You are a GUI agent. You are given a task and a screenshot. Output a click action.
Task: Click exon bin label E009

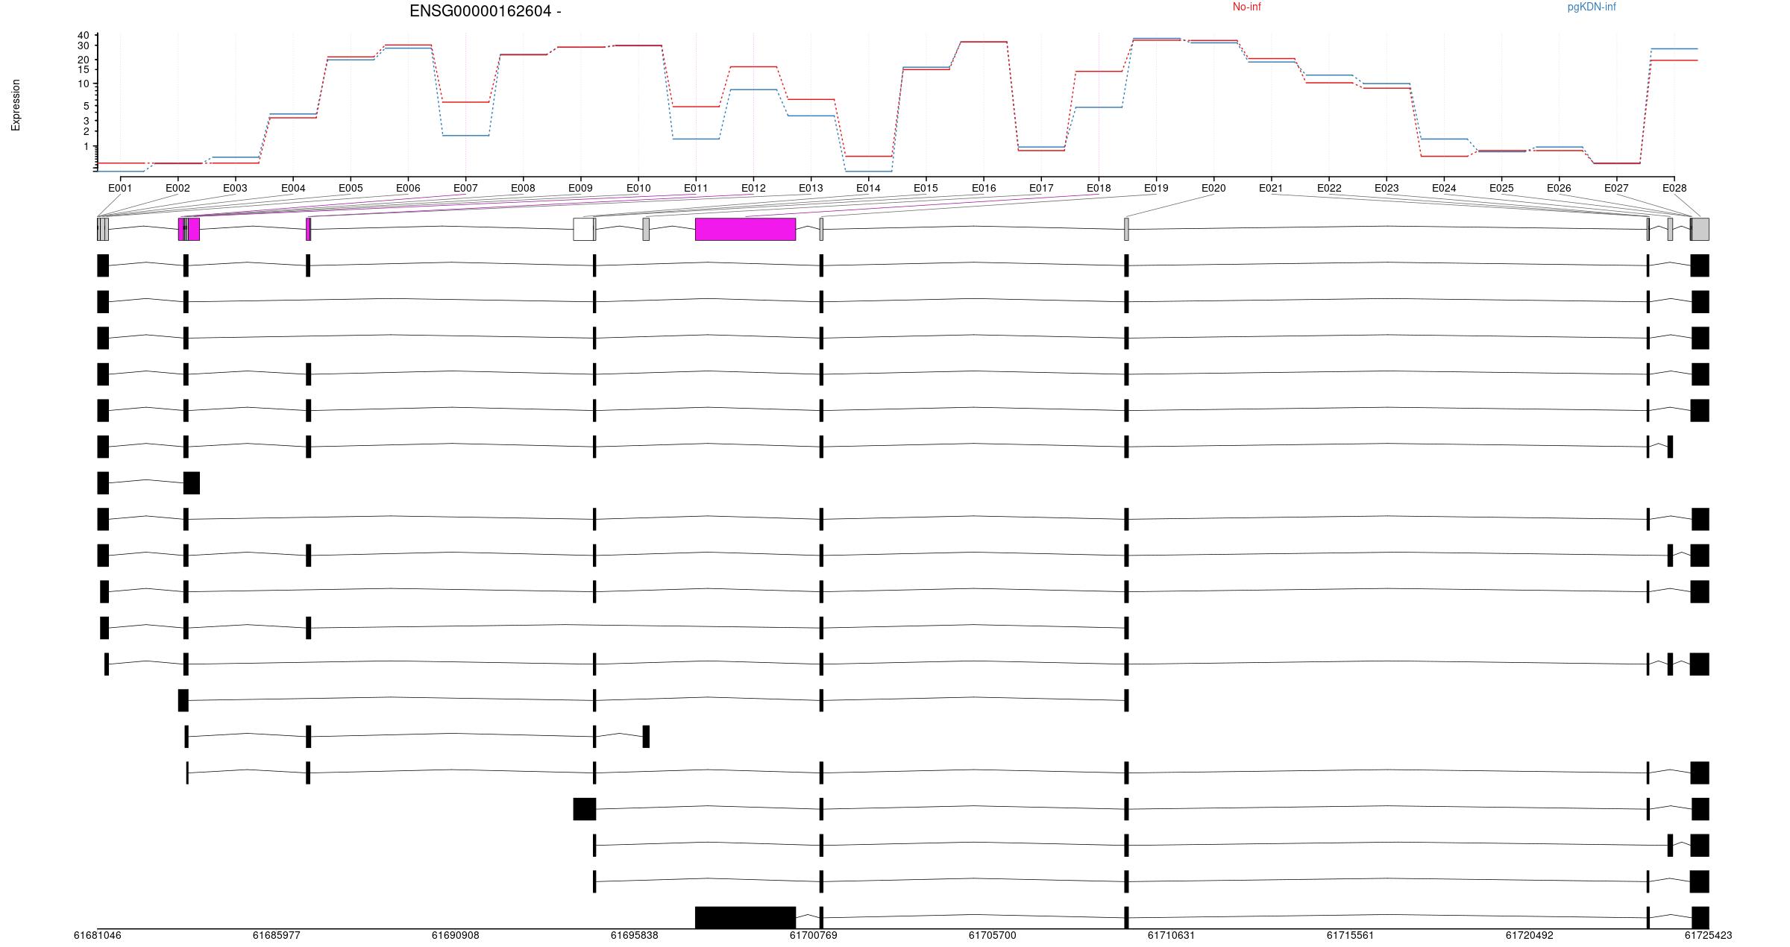580,189
